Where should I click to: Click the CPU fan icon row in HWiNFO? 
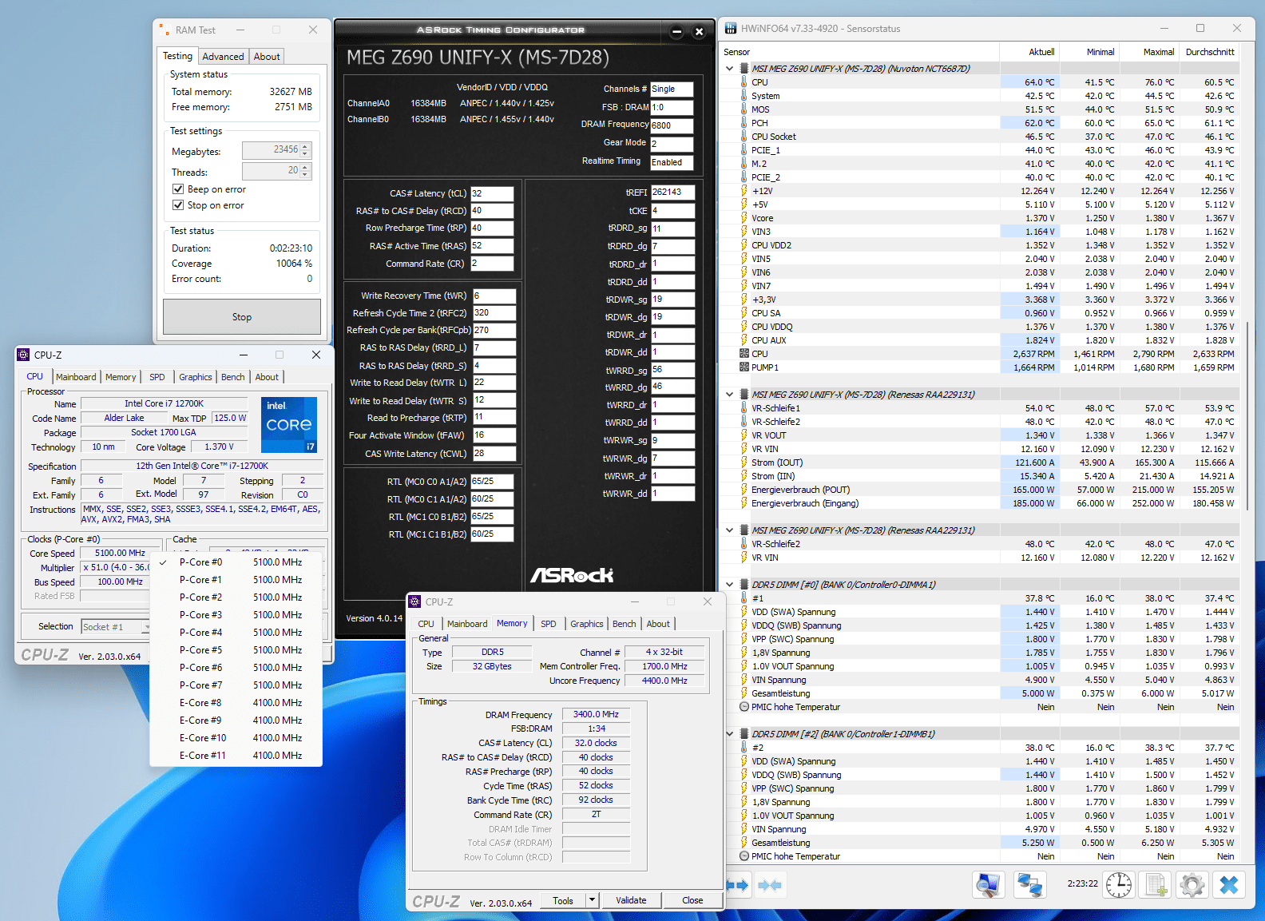[744, 354]
